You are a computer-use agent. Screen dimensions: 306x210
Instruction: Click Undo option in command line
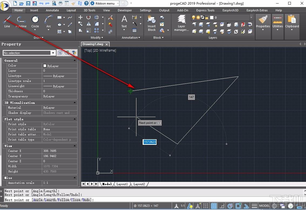[86, 200]
